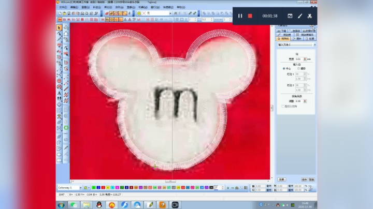Click the red lips-shaped toolbar icon

tap(107, 13)
